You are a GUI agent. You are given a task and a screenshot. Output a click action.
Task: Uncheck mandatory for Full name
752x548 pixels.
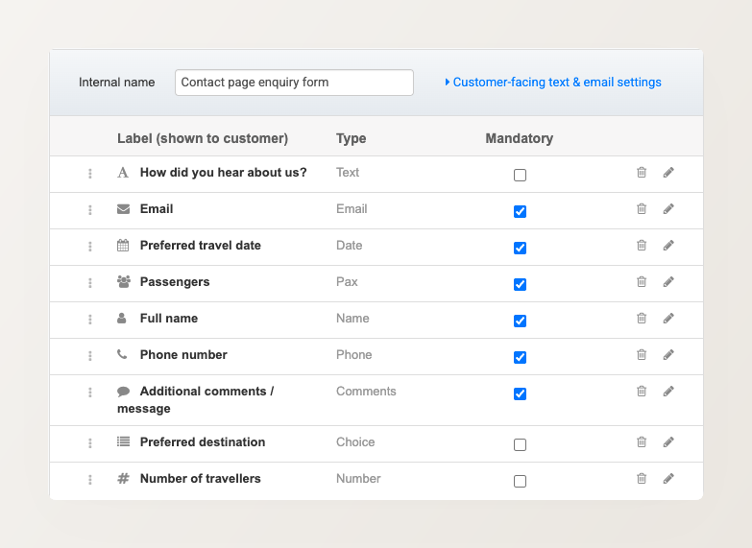tap(520, 321)
